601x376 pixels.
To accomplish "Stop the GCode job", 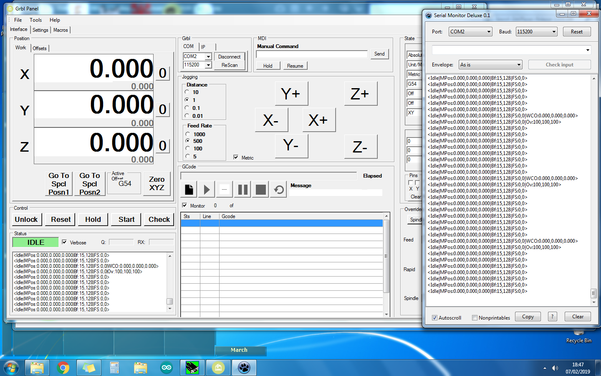I will pos(261,190).
